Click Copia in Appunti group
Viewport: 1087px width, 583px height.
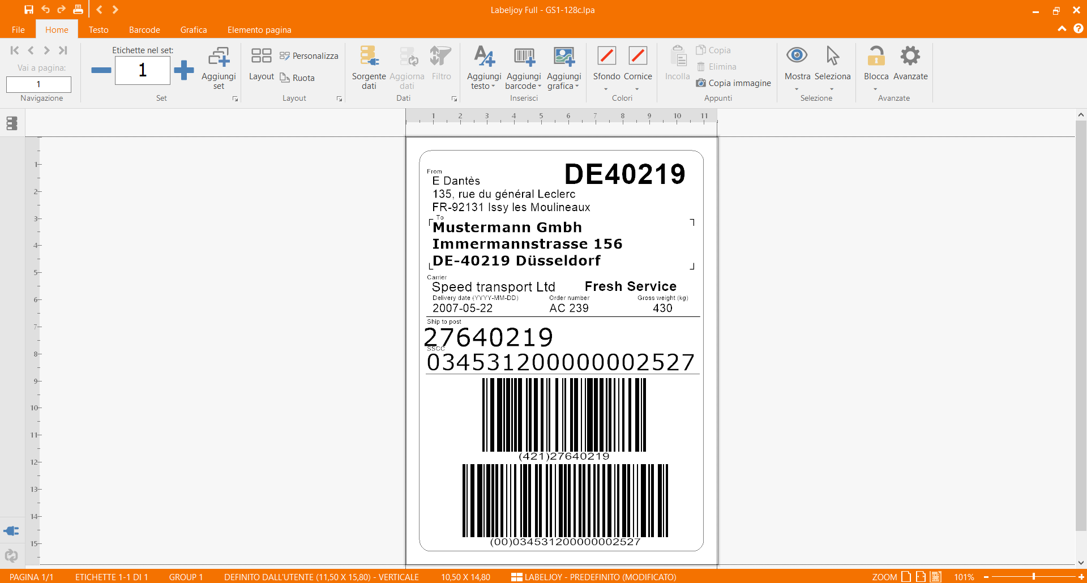[x=713, y=50]
